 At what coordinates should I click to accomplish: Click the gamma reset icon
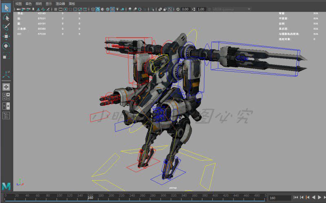coord(194,9)
